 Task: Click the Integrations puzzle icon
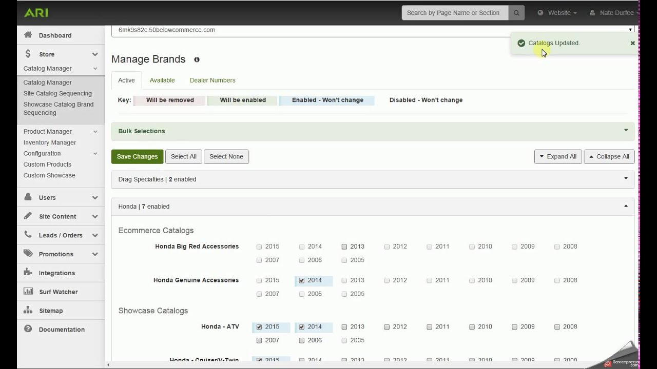coord(28,273)
